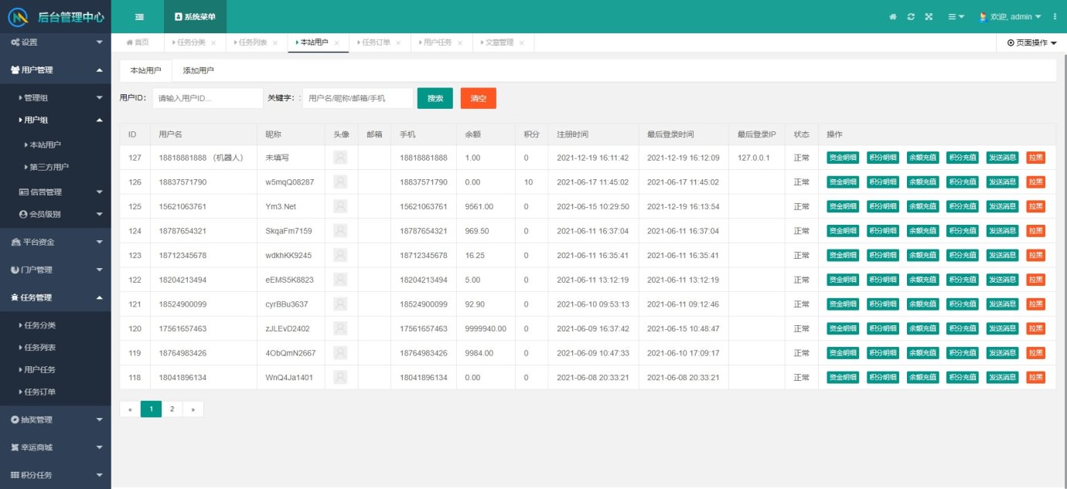Viewport: 1067px width, 489px height.
Task: Click 积分明细 for user ID 126
Action: click(883, 182)
